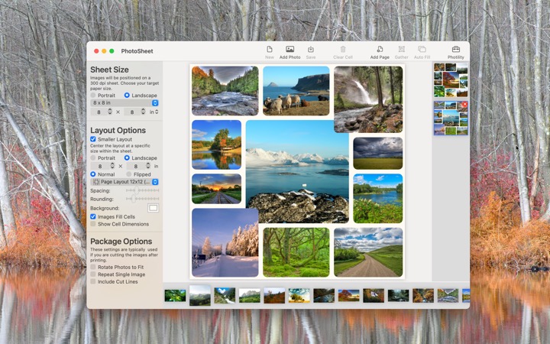Click the layout height stepper arrows
This screenshot has width=550, height=344.
[148, 166]
